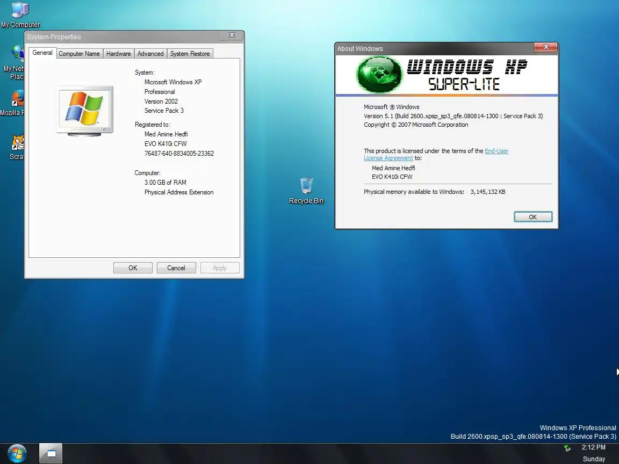
Task: Close the System Properties window
Action: pyautogui.click(x=232, y=35)
